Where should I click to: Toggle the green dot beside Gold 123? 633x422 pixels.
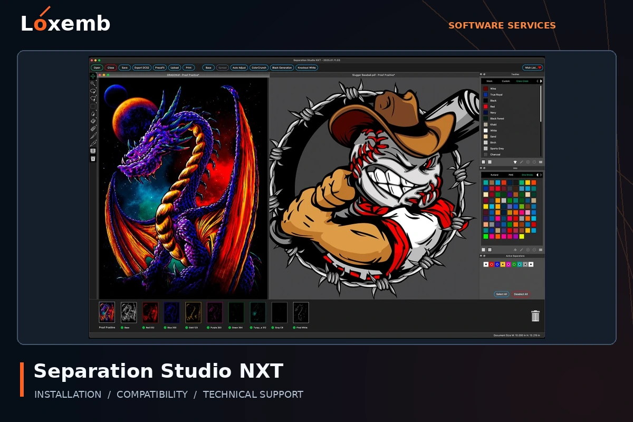pos(187,328)
